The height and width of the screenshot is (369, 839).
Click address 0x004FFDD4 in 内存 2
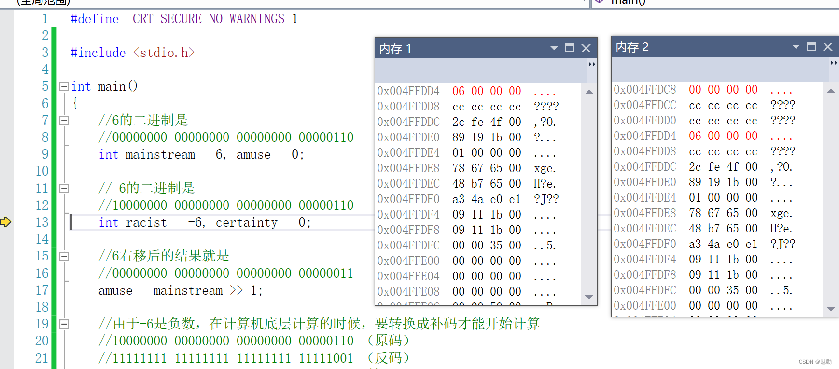coord(645,136)
